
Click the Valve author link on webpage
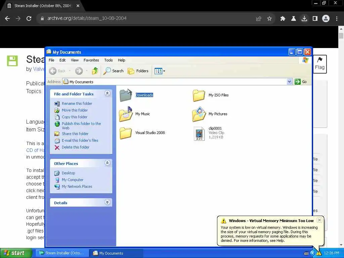(x=39, y=69)
